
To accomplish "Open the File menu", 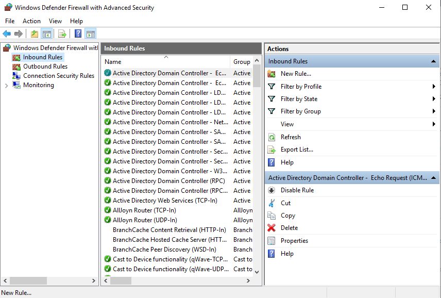I will coord(10,21).
